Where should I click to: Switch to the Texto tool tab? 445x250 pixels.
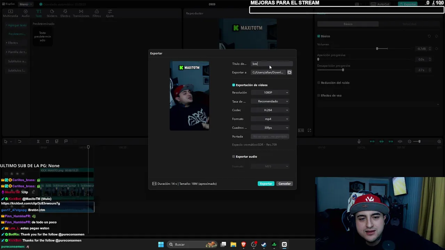coord(39,14)
